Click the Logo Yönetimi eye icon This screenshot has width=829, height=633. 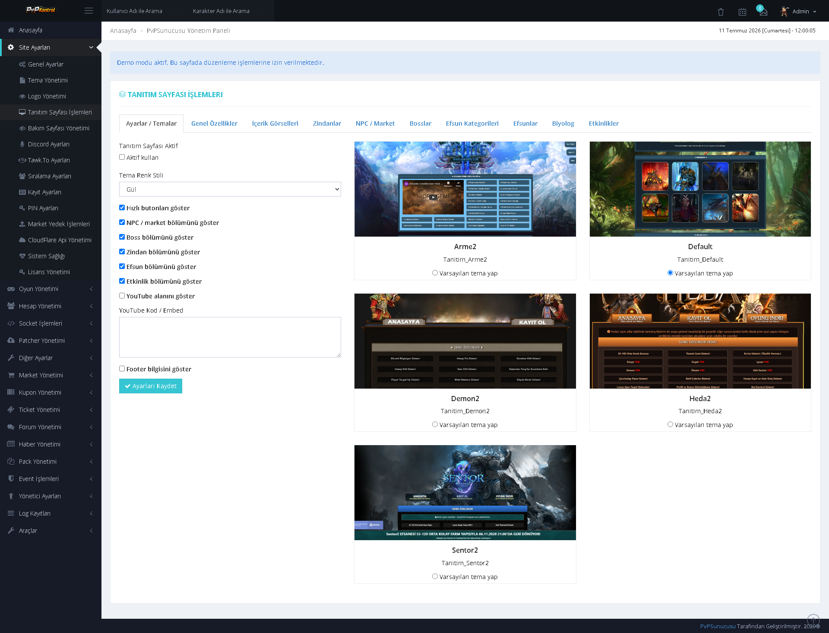click(x=22, y=96)
